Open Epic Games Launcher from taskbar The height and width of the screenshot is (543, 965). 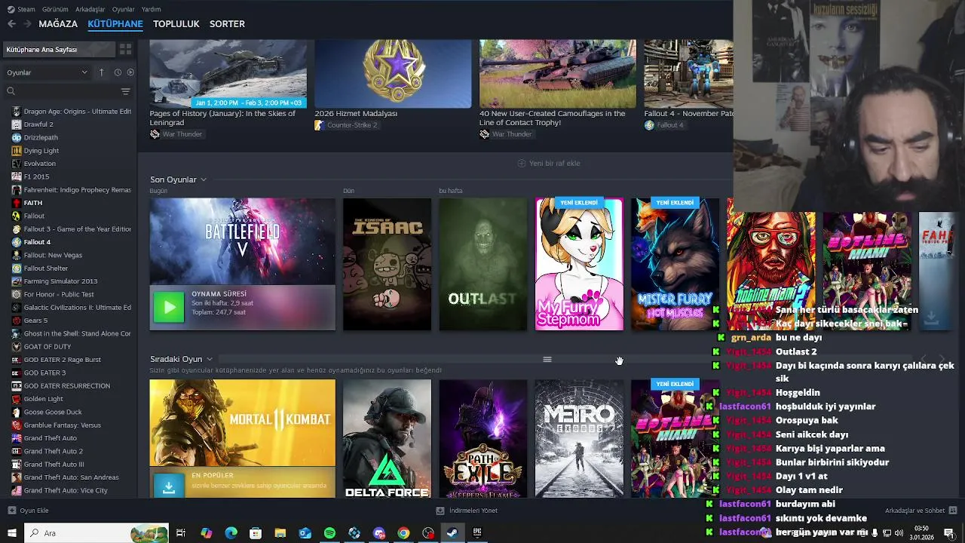[477, 533]
